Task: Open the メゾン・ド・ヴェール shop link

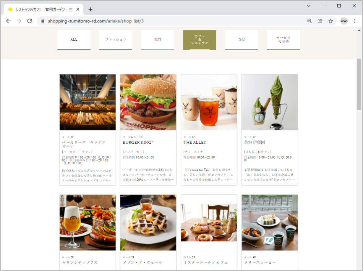Action: click(x=143, y=263)
